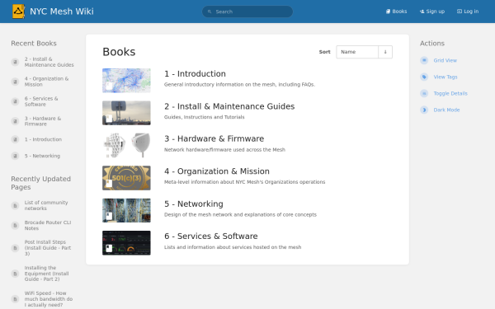
Task: Enable Dark Mode
Action: pyautogui.click(x=446, y=110)
